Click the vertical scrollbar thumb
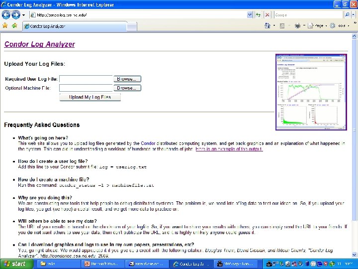Viewport: 358px width, 269px height. point(354,129)
